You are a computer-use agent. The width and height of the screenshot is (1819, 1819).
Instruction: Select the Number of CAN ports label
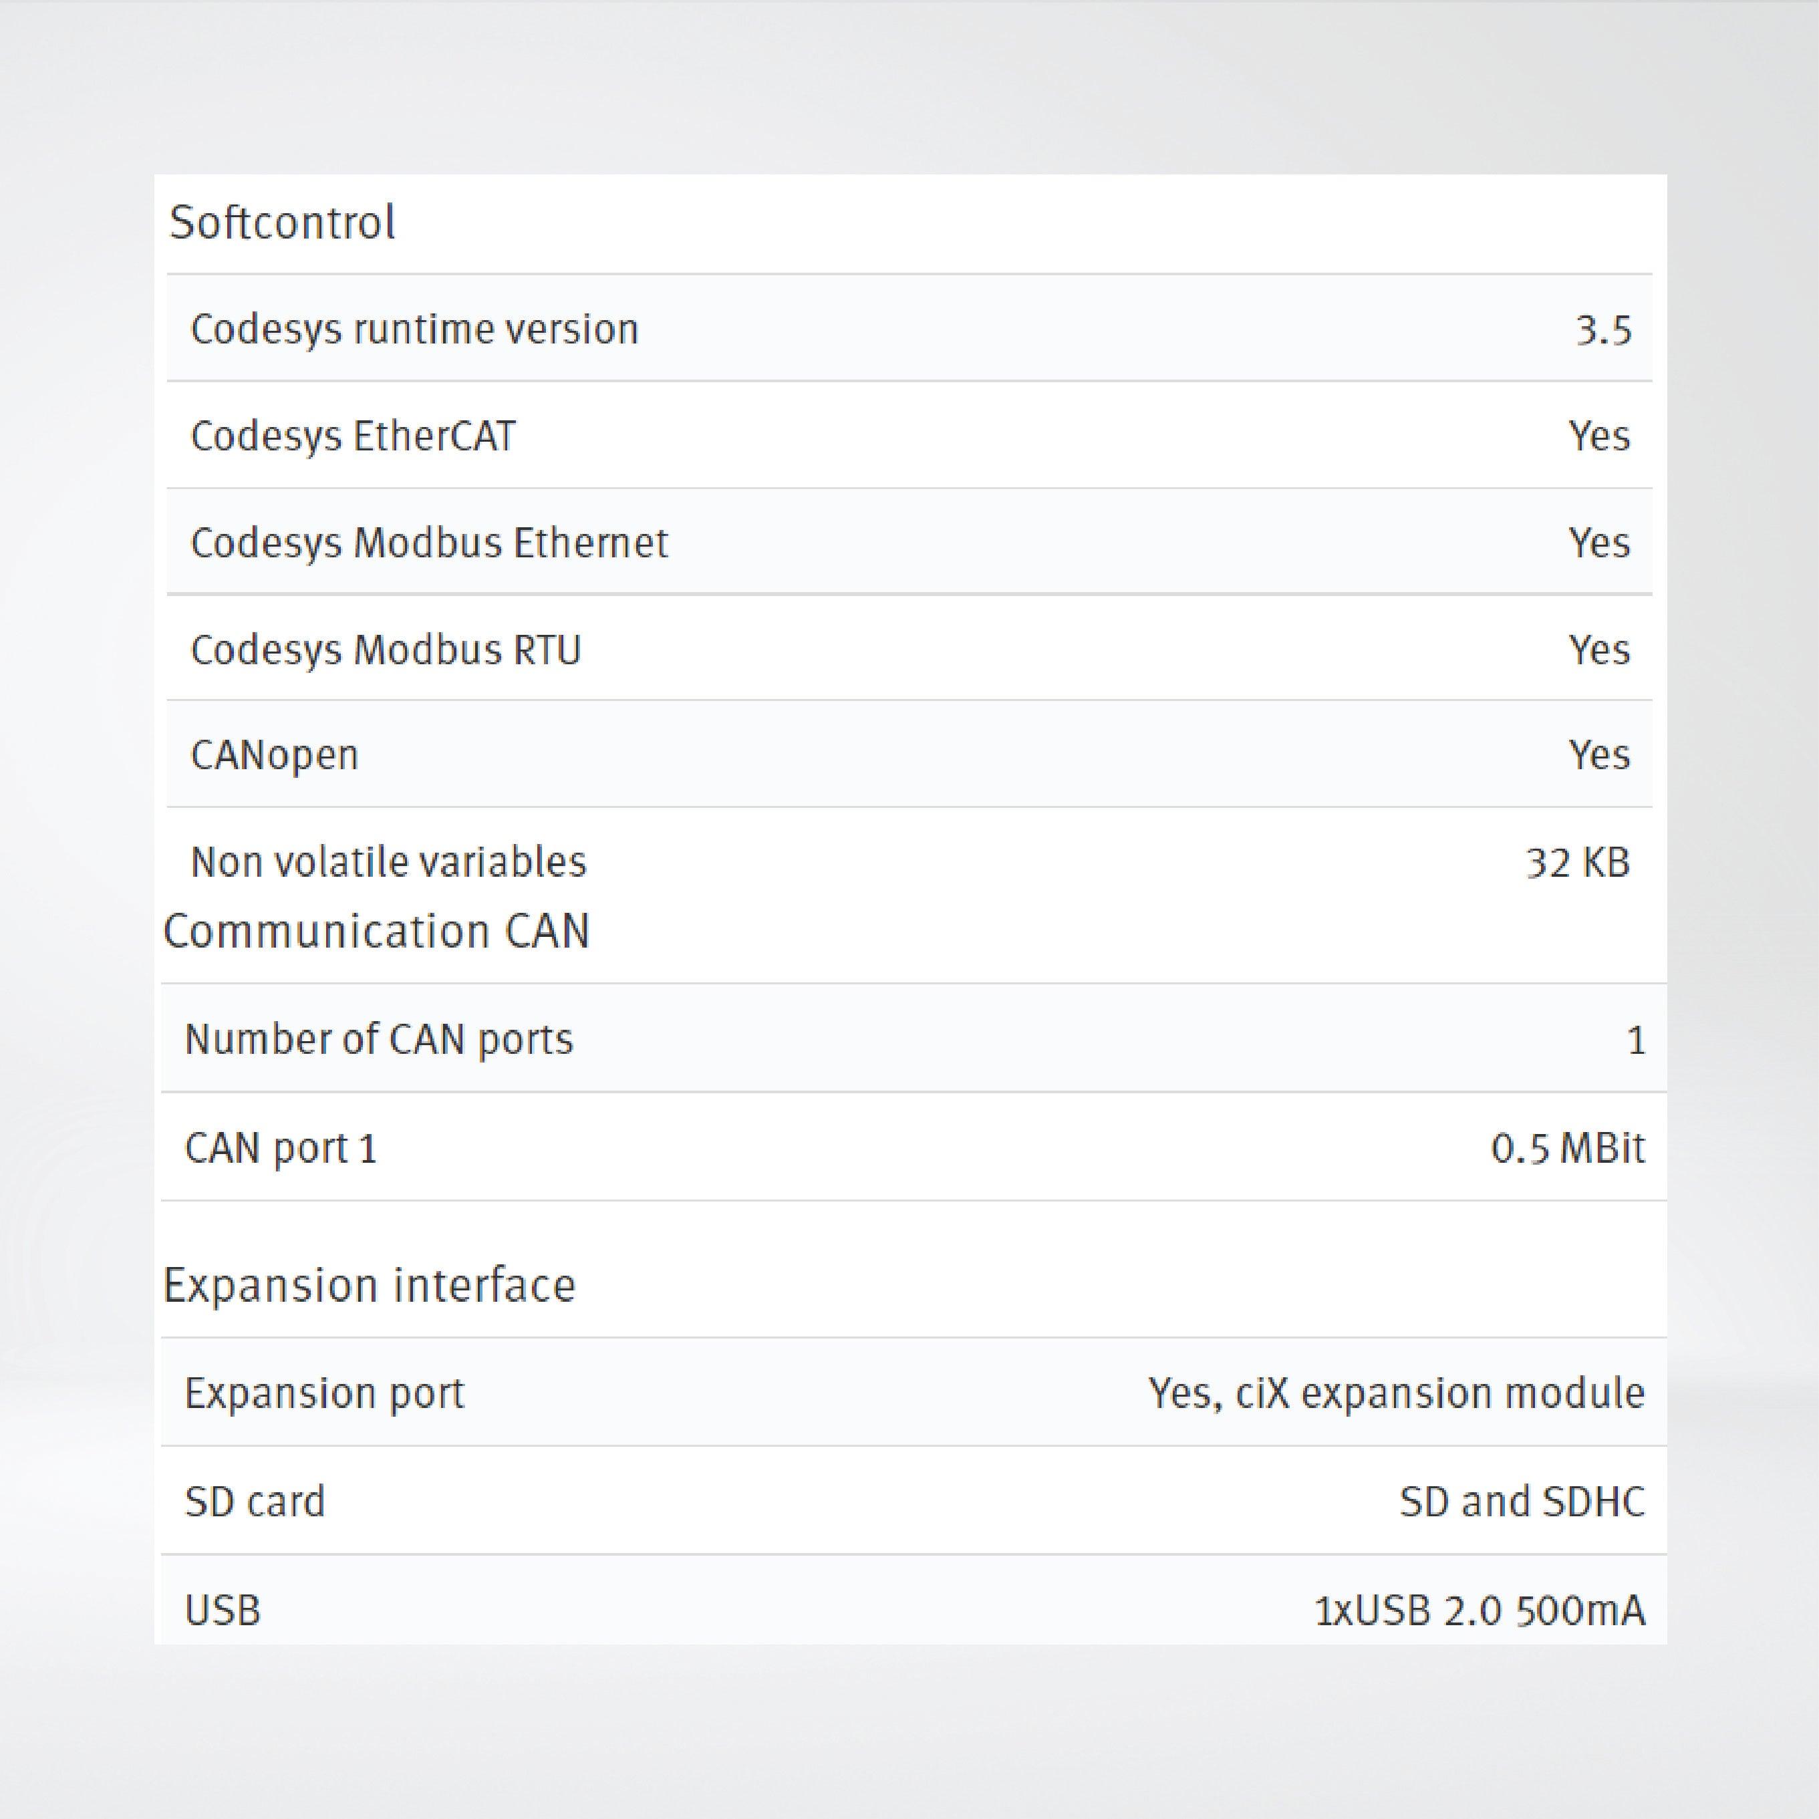[x=378, y=1040]
